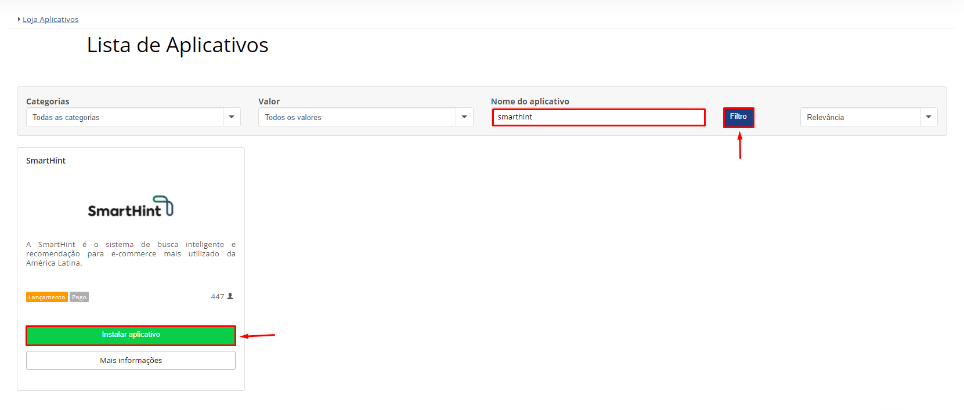Click the SmartHint card title
The width and height of the screenshot is (964, 410).
[46, 161]
